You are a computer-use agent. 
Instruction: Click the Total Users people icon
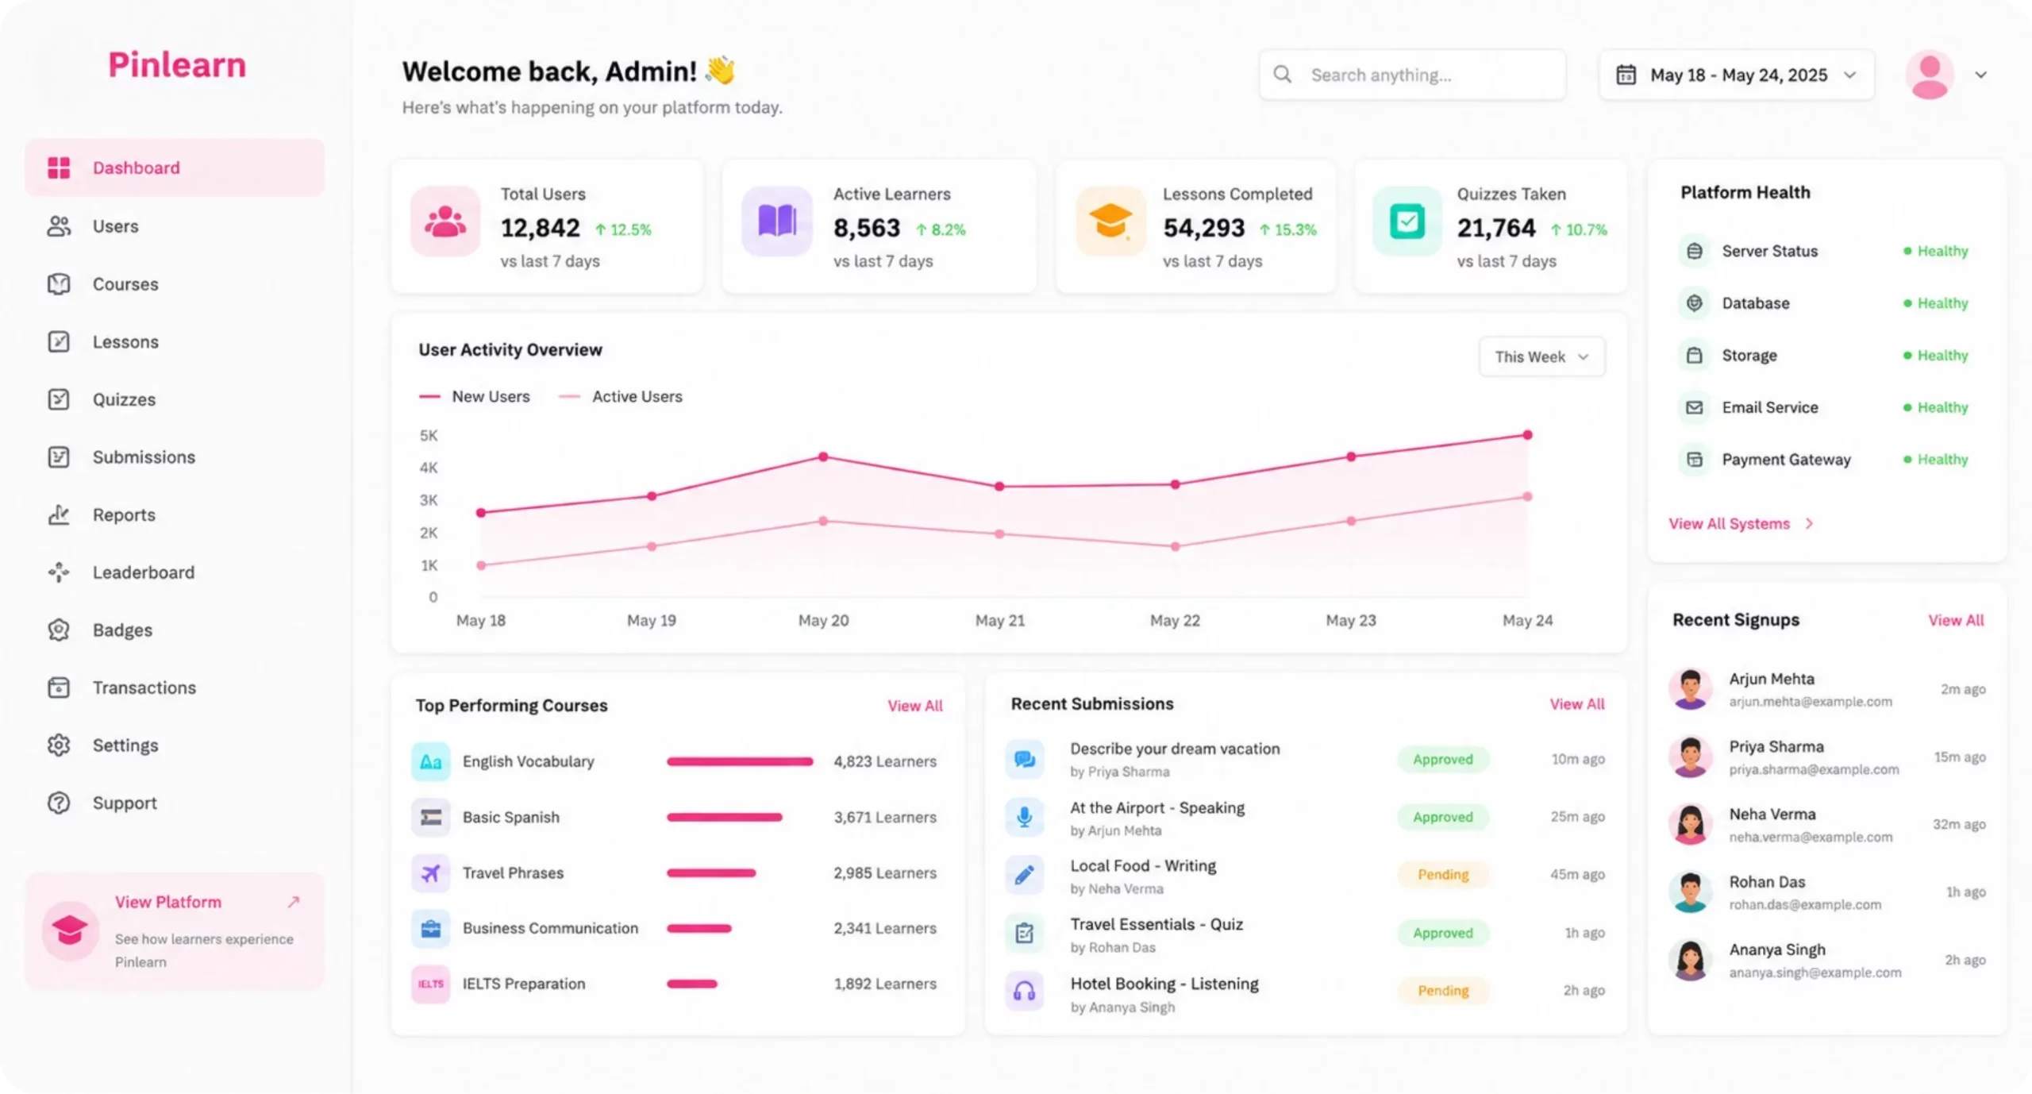444,221
